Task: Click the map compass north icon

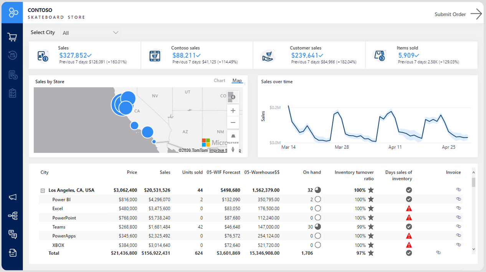Action: (x=233, y=149)
